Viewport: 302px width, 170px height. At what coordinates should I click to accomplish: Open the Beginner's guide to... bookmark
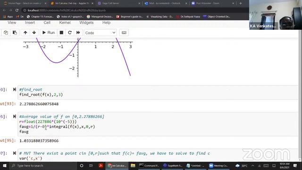pyautogui.click(x=129, y=17)
